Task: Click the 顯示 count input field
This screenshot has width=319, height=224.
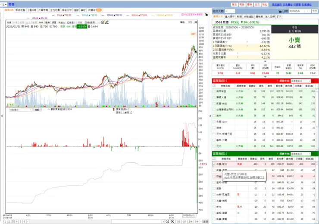Action: tap(190, 22)
